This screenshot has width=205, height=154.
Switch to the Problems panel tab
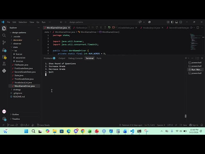[49, 58]
